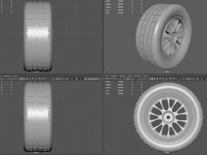This screenshot has width=207, height=155.
Task: Toggle X-Ray in bottom-right panel
Action: pyautogui.click(x=188, y=79)
